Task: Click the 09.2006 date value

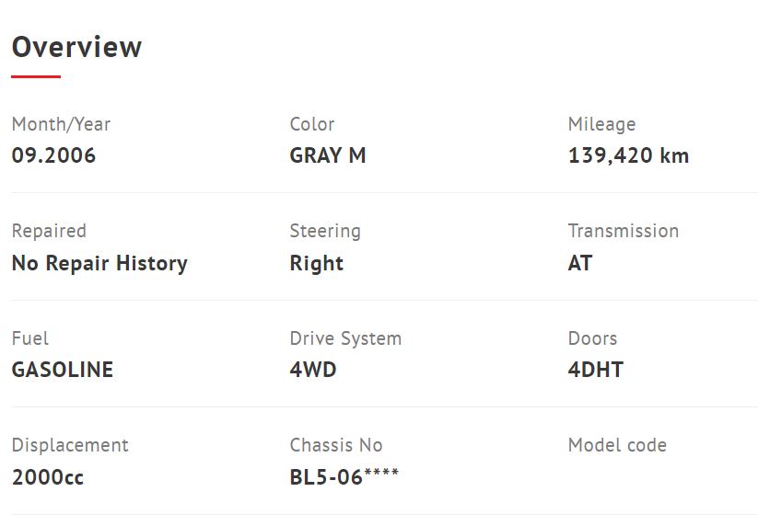Action: (53, 155)
